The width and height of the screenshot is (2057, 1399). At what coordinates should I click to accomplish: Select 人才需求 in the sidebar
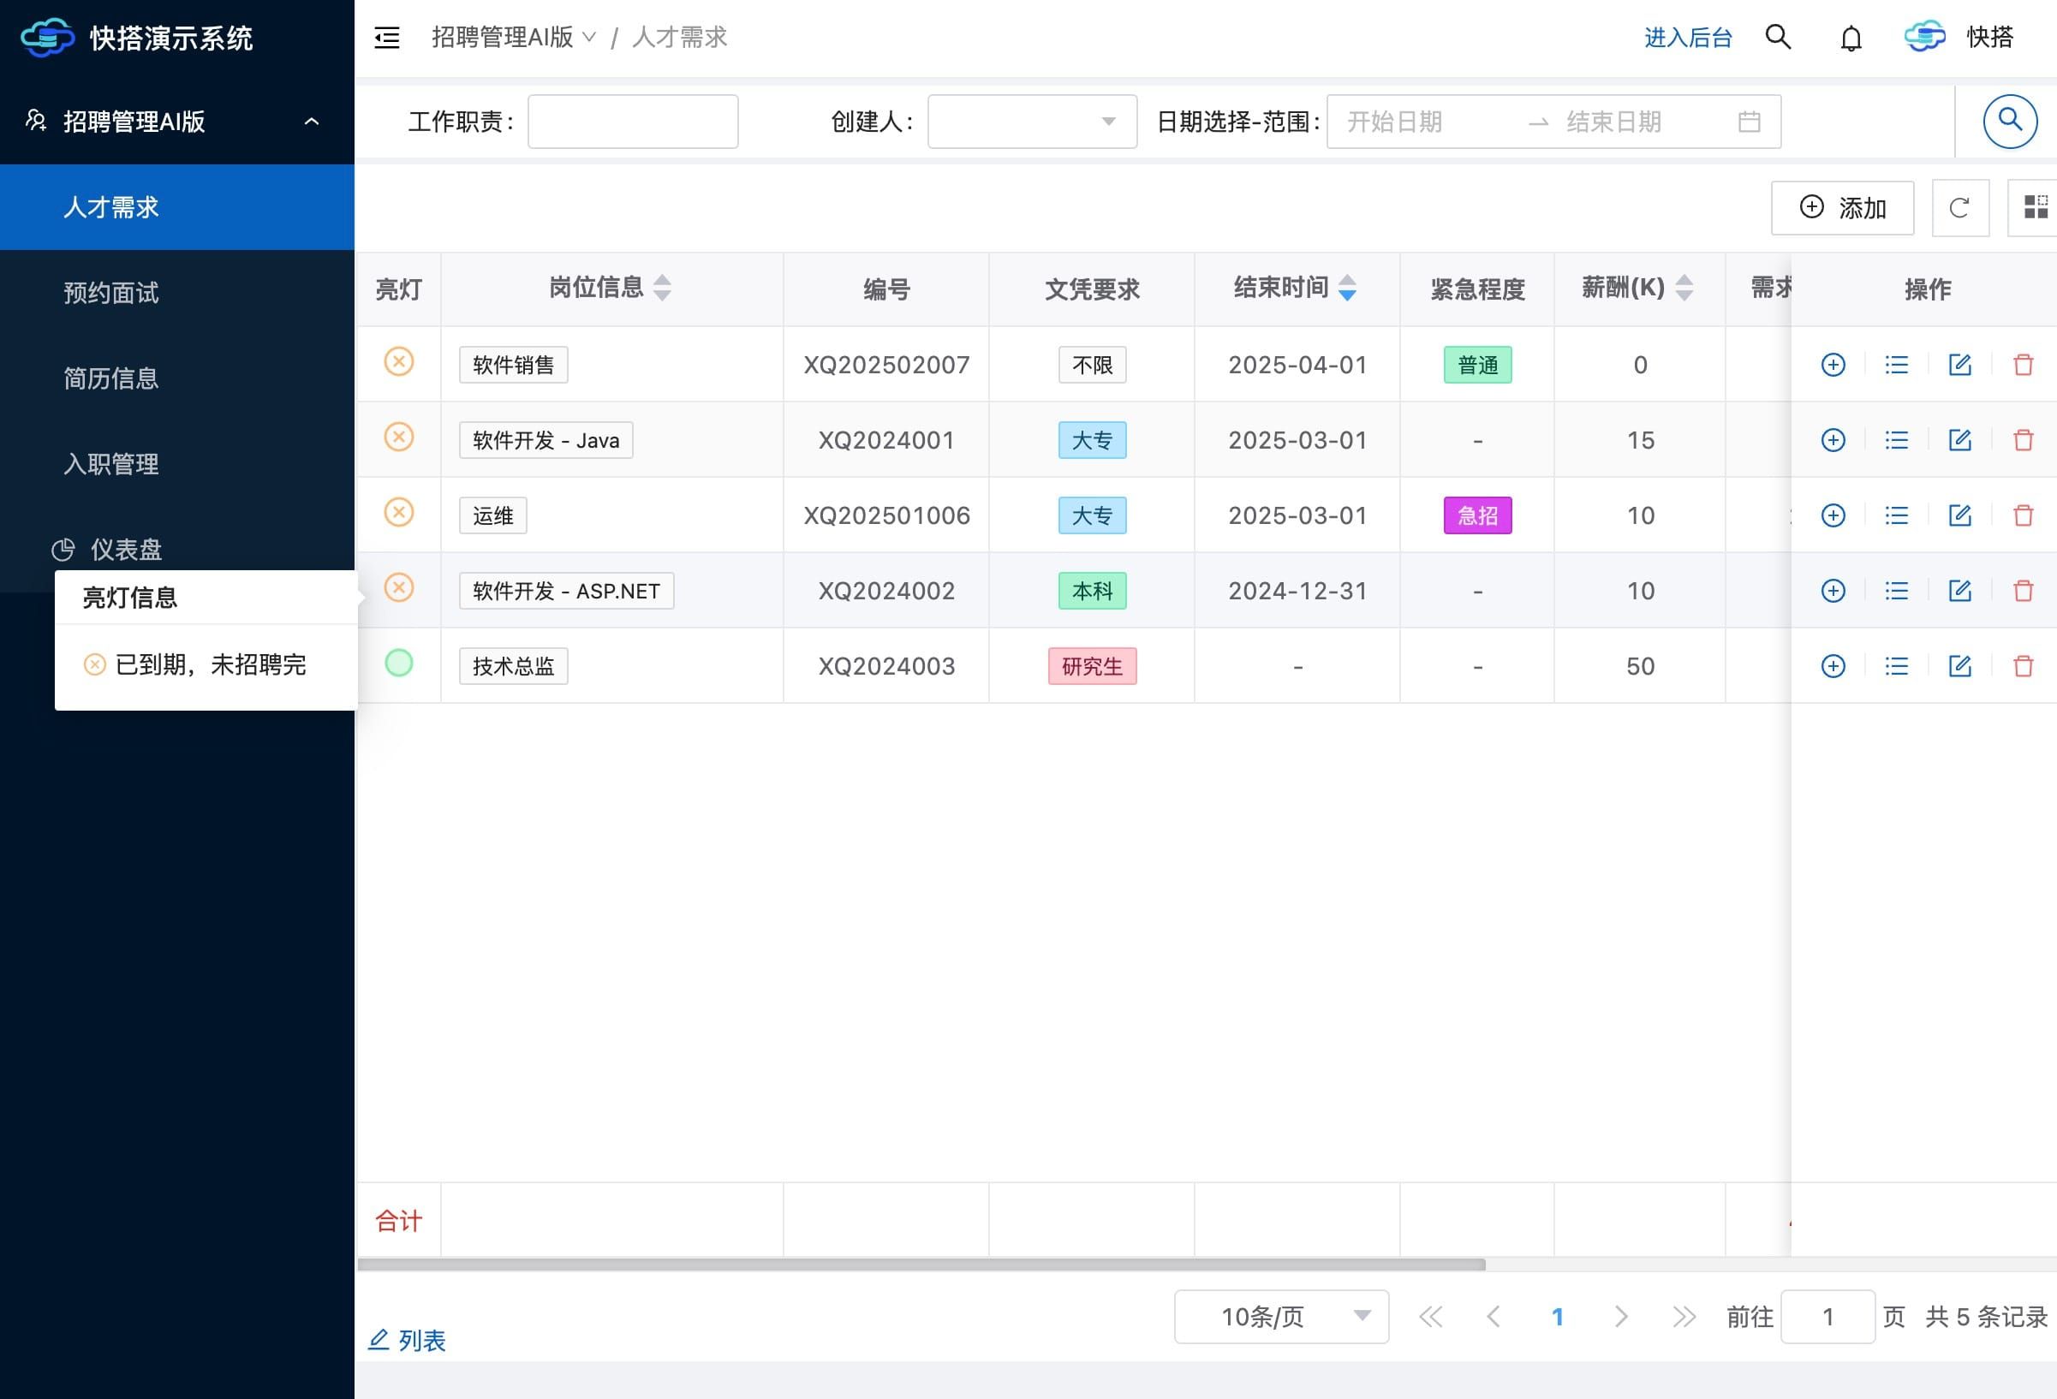[177, 207]
